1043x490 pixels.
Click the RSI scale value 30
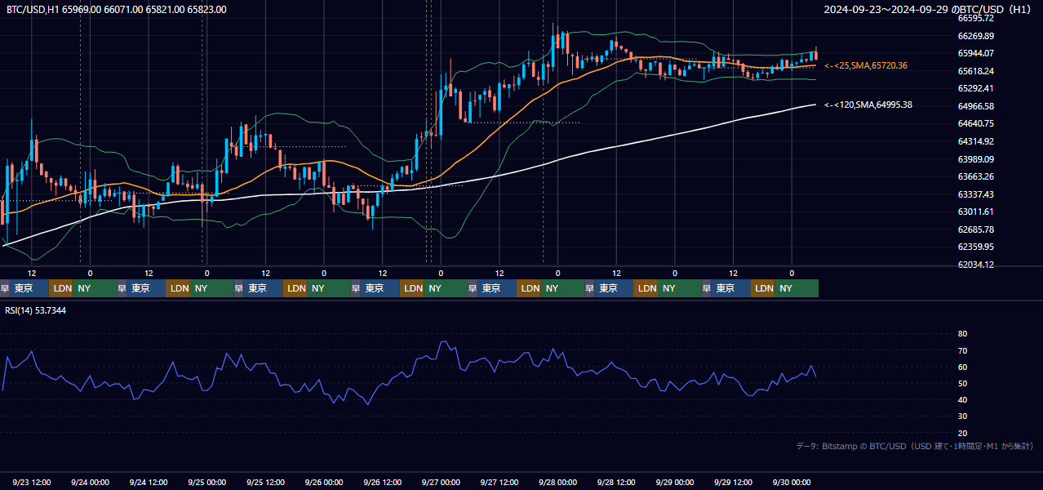[x=962, y=416]
